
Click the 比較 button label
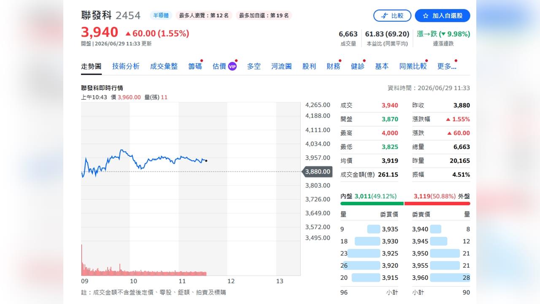[x=397, y=16]
